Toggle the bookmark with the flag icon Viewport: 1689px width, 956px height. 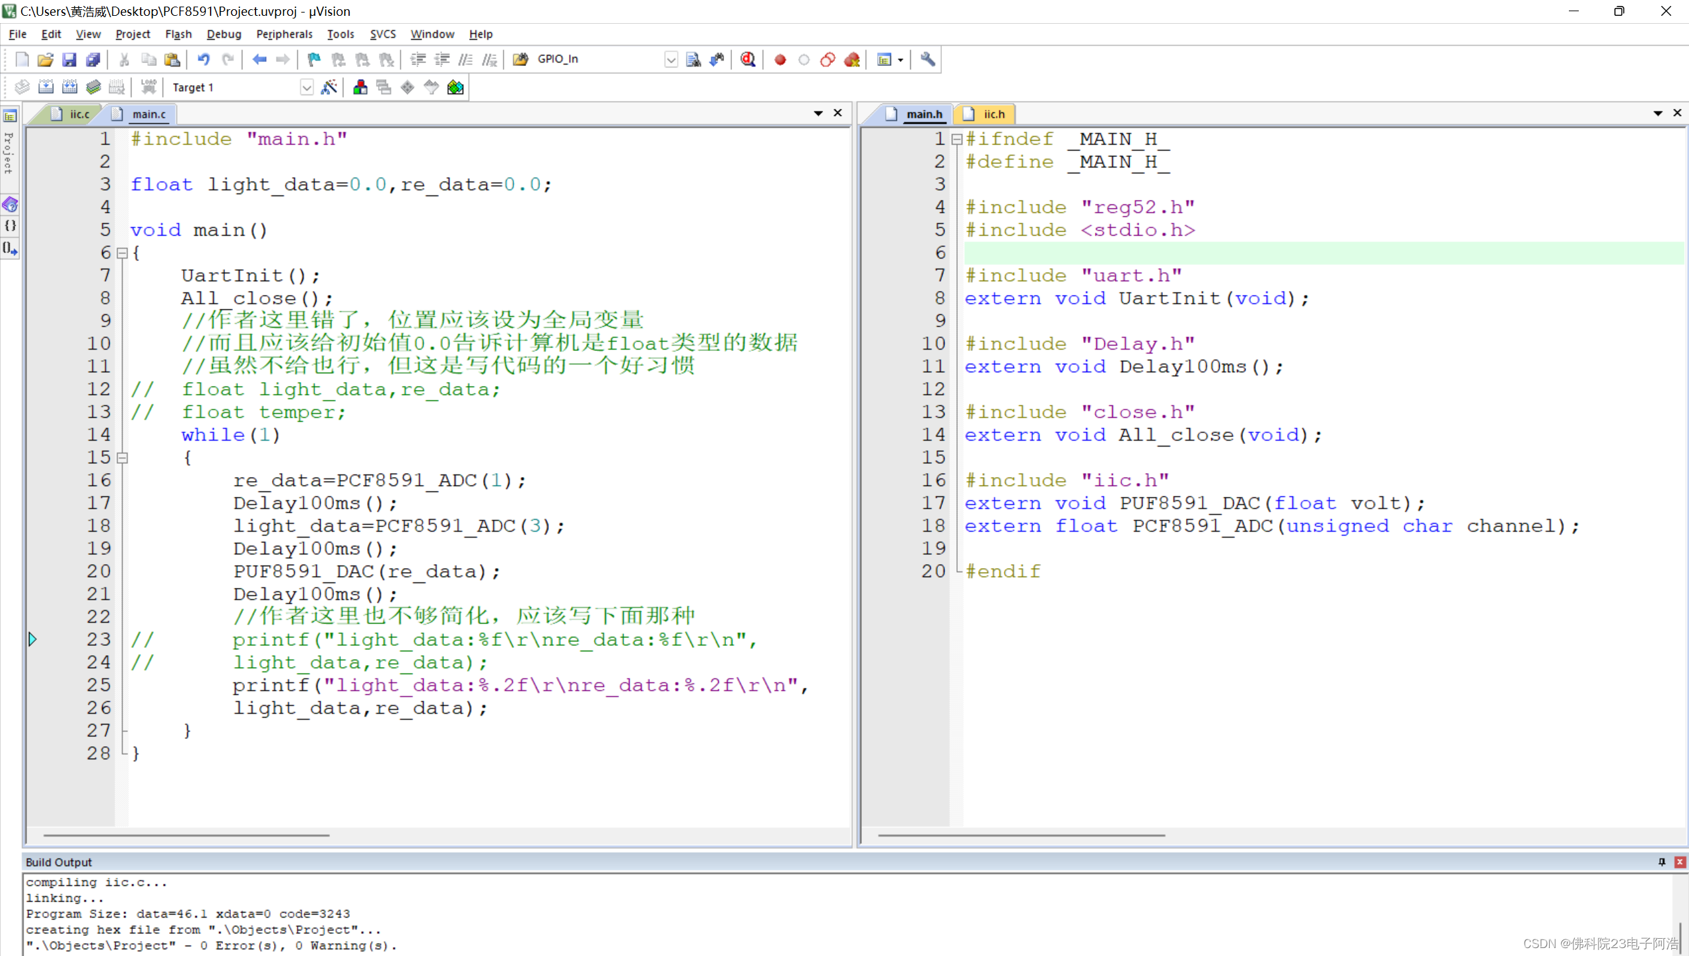click(x=314, y=59)
